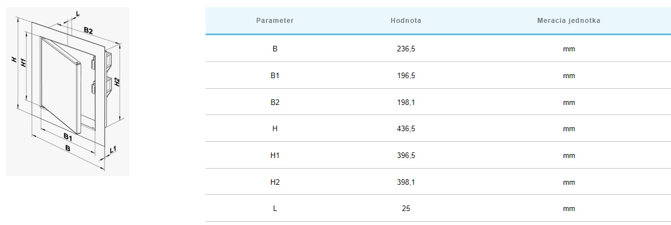Click the value 196,5 in table
The image size is (671, 225).
[406, 75]
